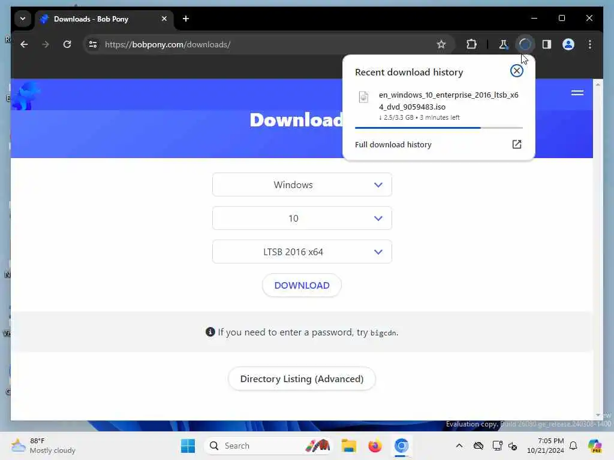Click the info icon beside password hint

point(210,332)
